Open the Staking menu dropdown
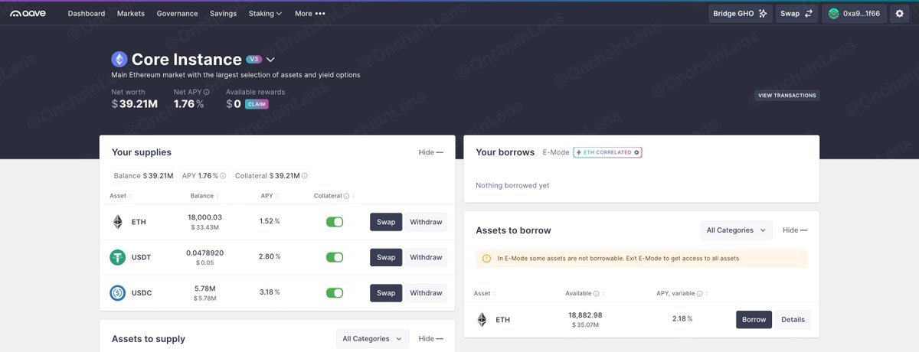The width and height of the screenshot is (919, 352). [x=266, y=14]
